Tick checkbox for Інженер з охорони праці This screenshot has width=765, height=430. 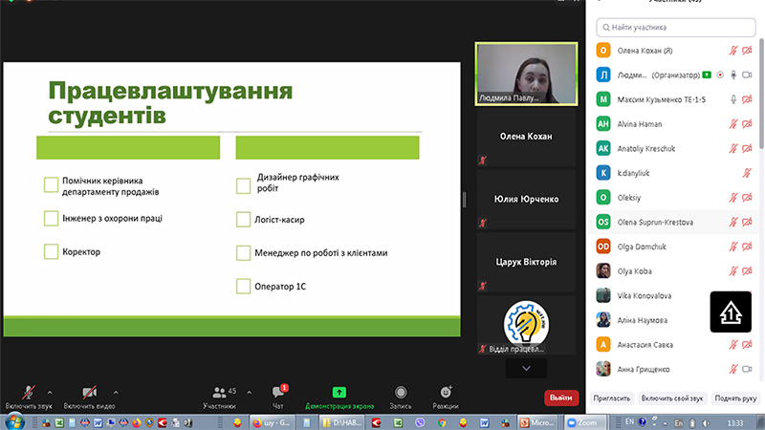point(52,219)
